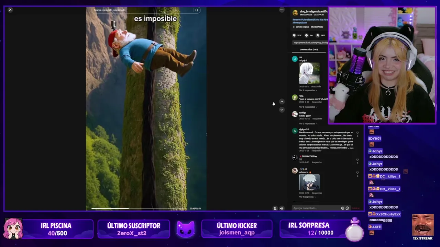
Task: Reply to @gigas5.6's comment
Action: tap(317, 151)
